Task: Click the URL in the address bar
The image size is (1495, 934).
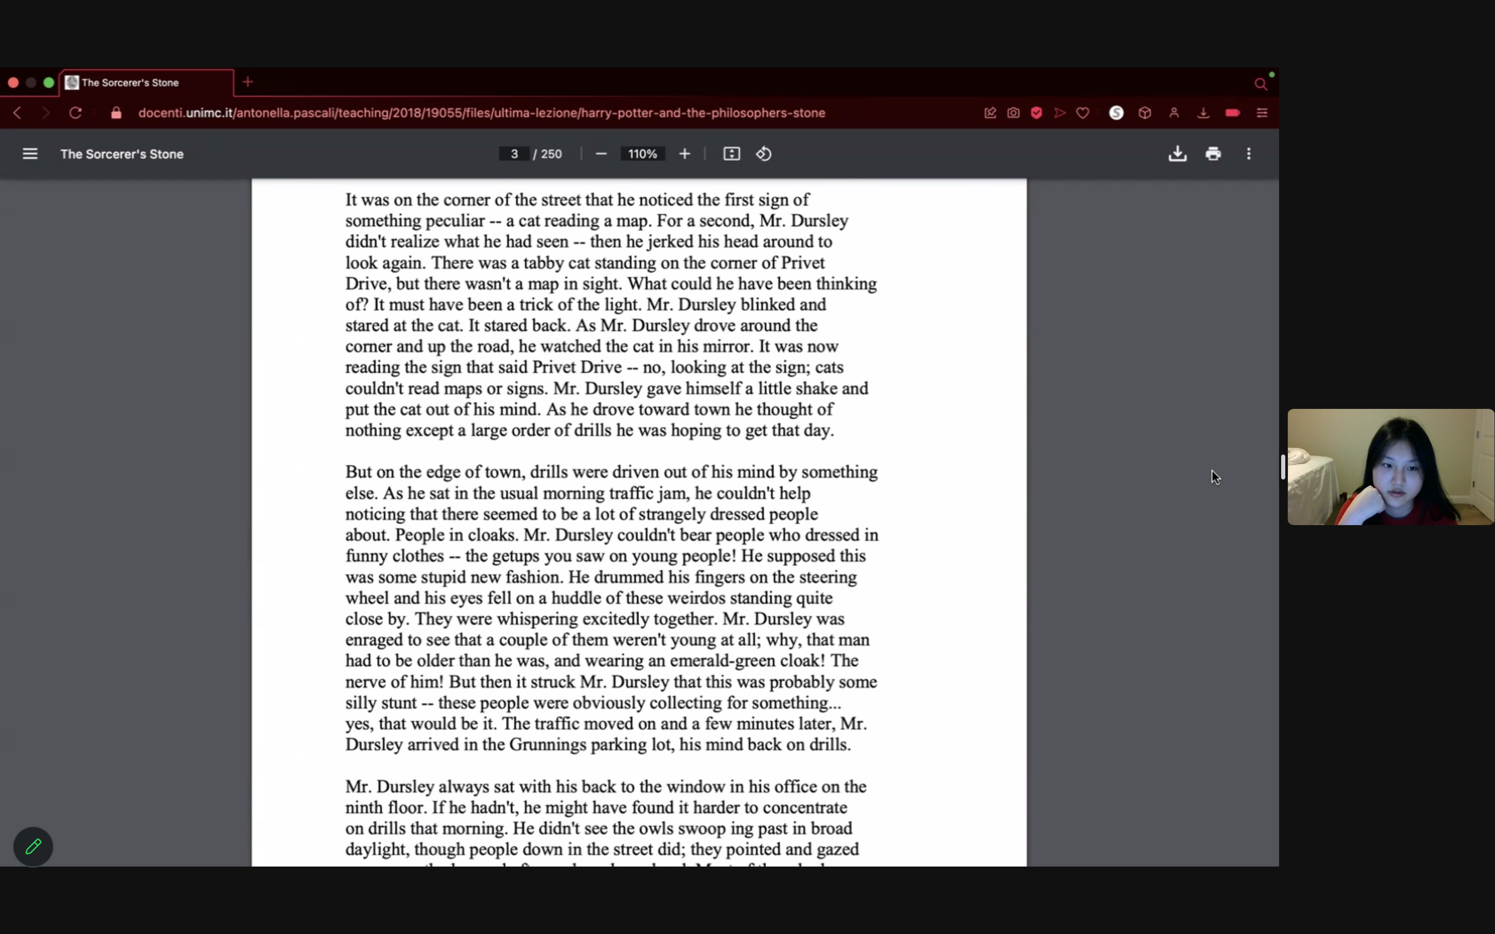Action: [x=482, y=113]
